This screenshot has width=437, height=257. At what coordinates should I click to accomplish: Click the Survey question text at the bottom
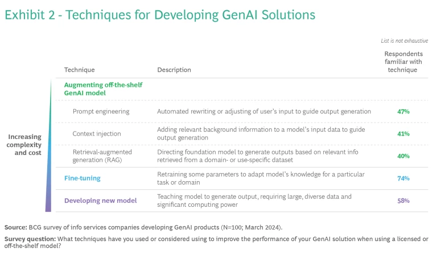click(x=216, y=242)
